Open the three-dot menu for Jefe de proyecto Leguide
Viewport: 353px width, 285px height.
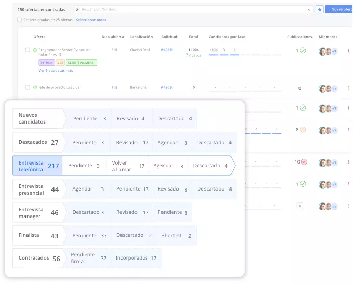[349, 88]
